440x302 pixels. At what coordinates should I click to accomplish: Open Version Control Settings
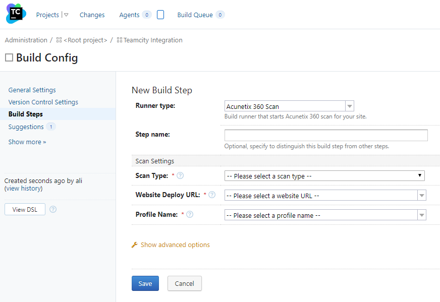tap(43, 102)
